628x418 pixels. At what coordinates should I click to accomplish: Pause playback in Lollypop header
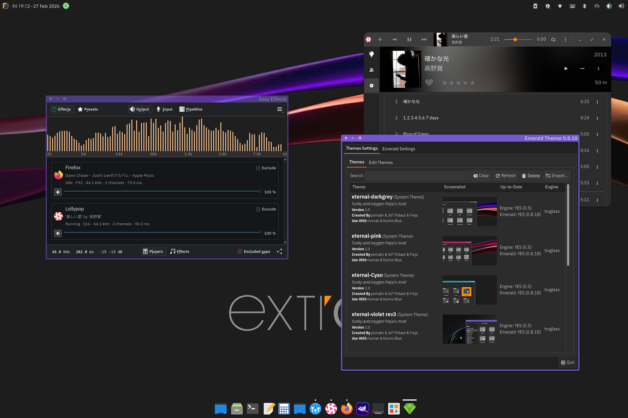[409, 40]
